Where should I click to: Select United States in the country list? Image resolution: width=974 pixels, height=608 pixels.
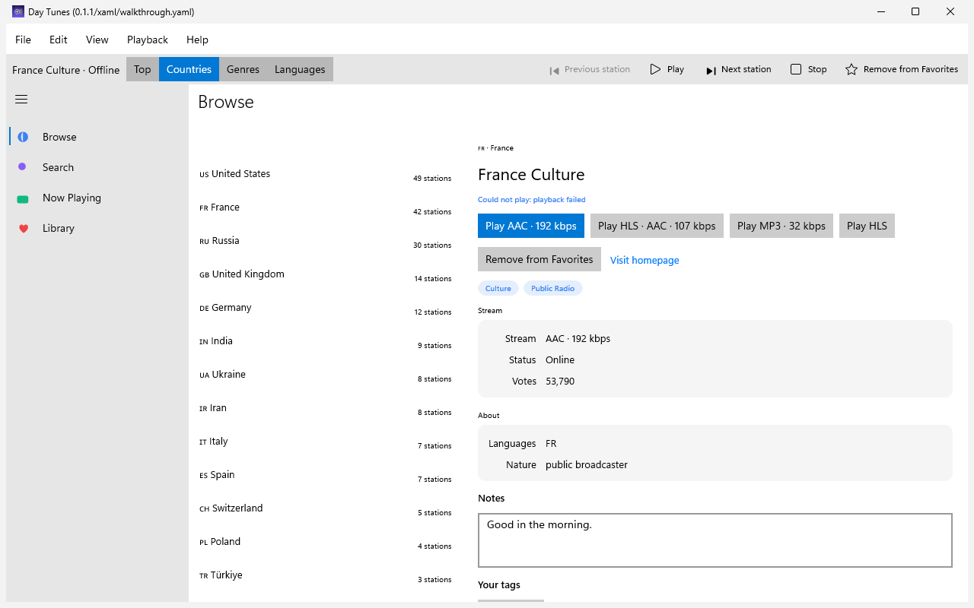326,174
